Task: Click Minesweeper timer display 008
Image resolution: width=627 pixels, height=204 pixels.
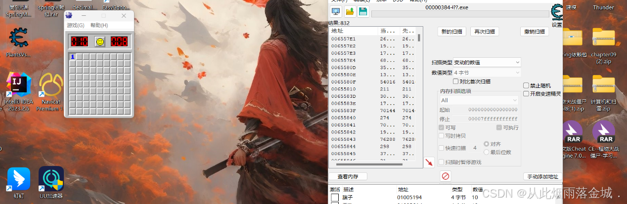Action: click(x=119, y=41)
